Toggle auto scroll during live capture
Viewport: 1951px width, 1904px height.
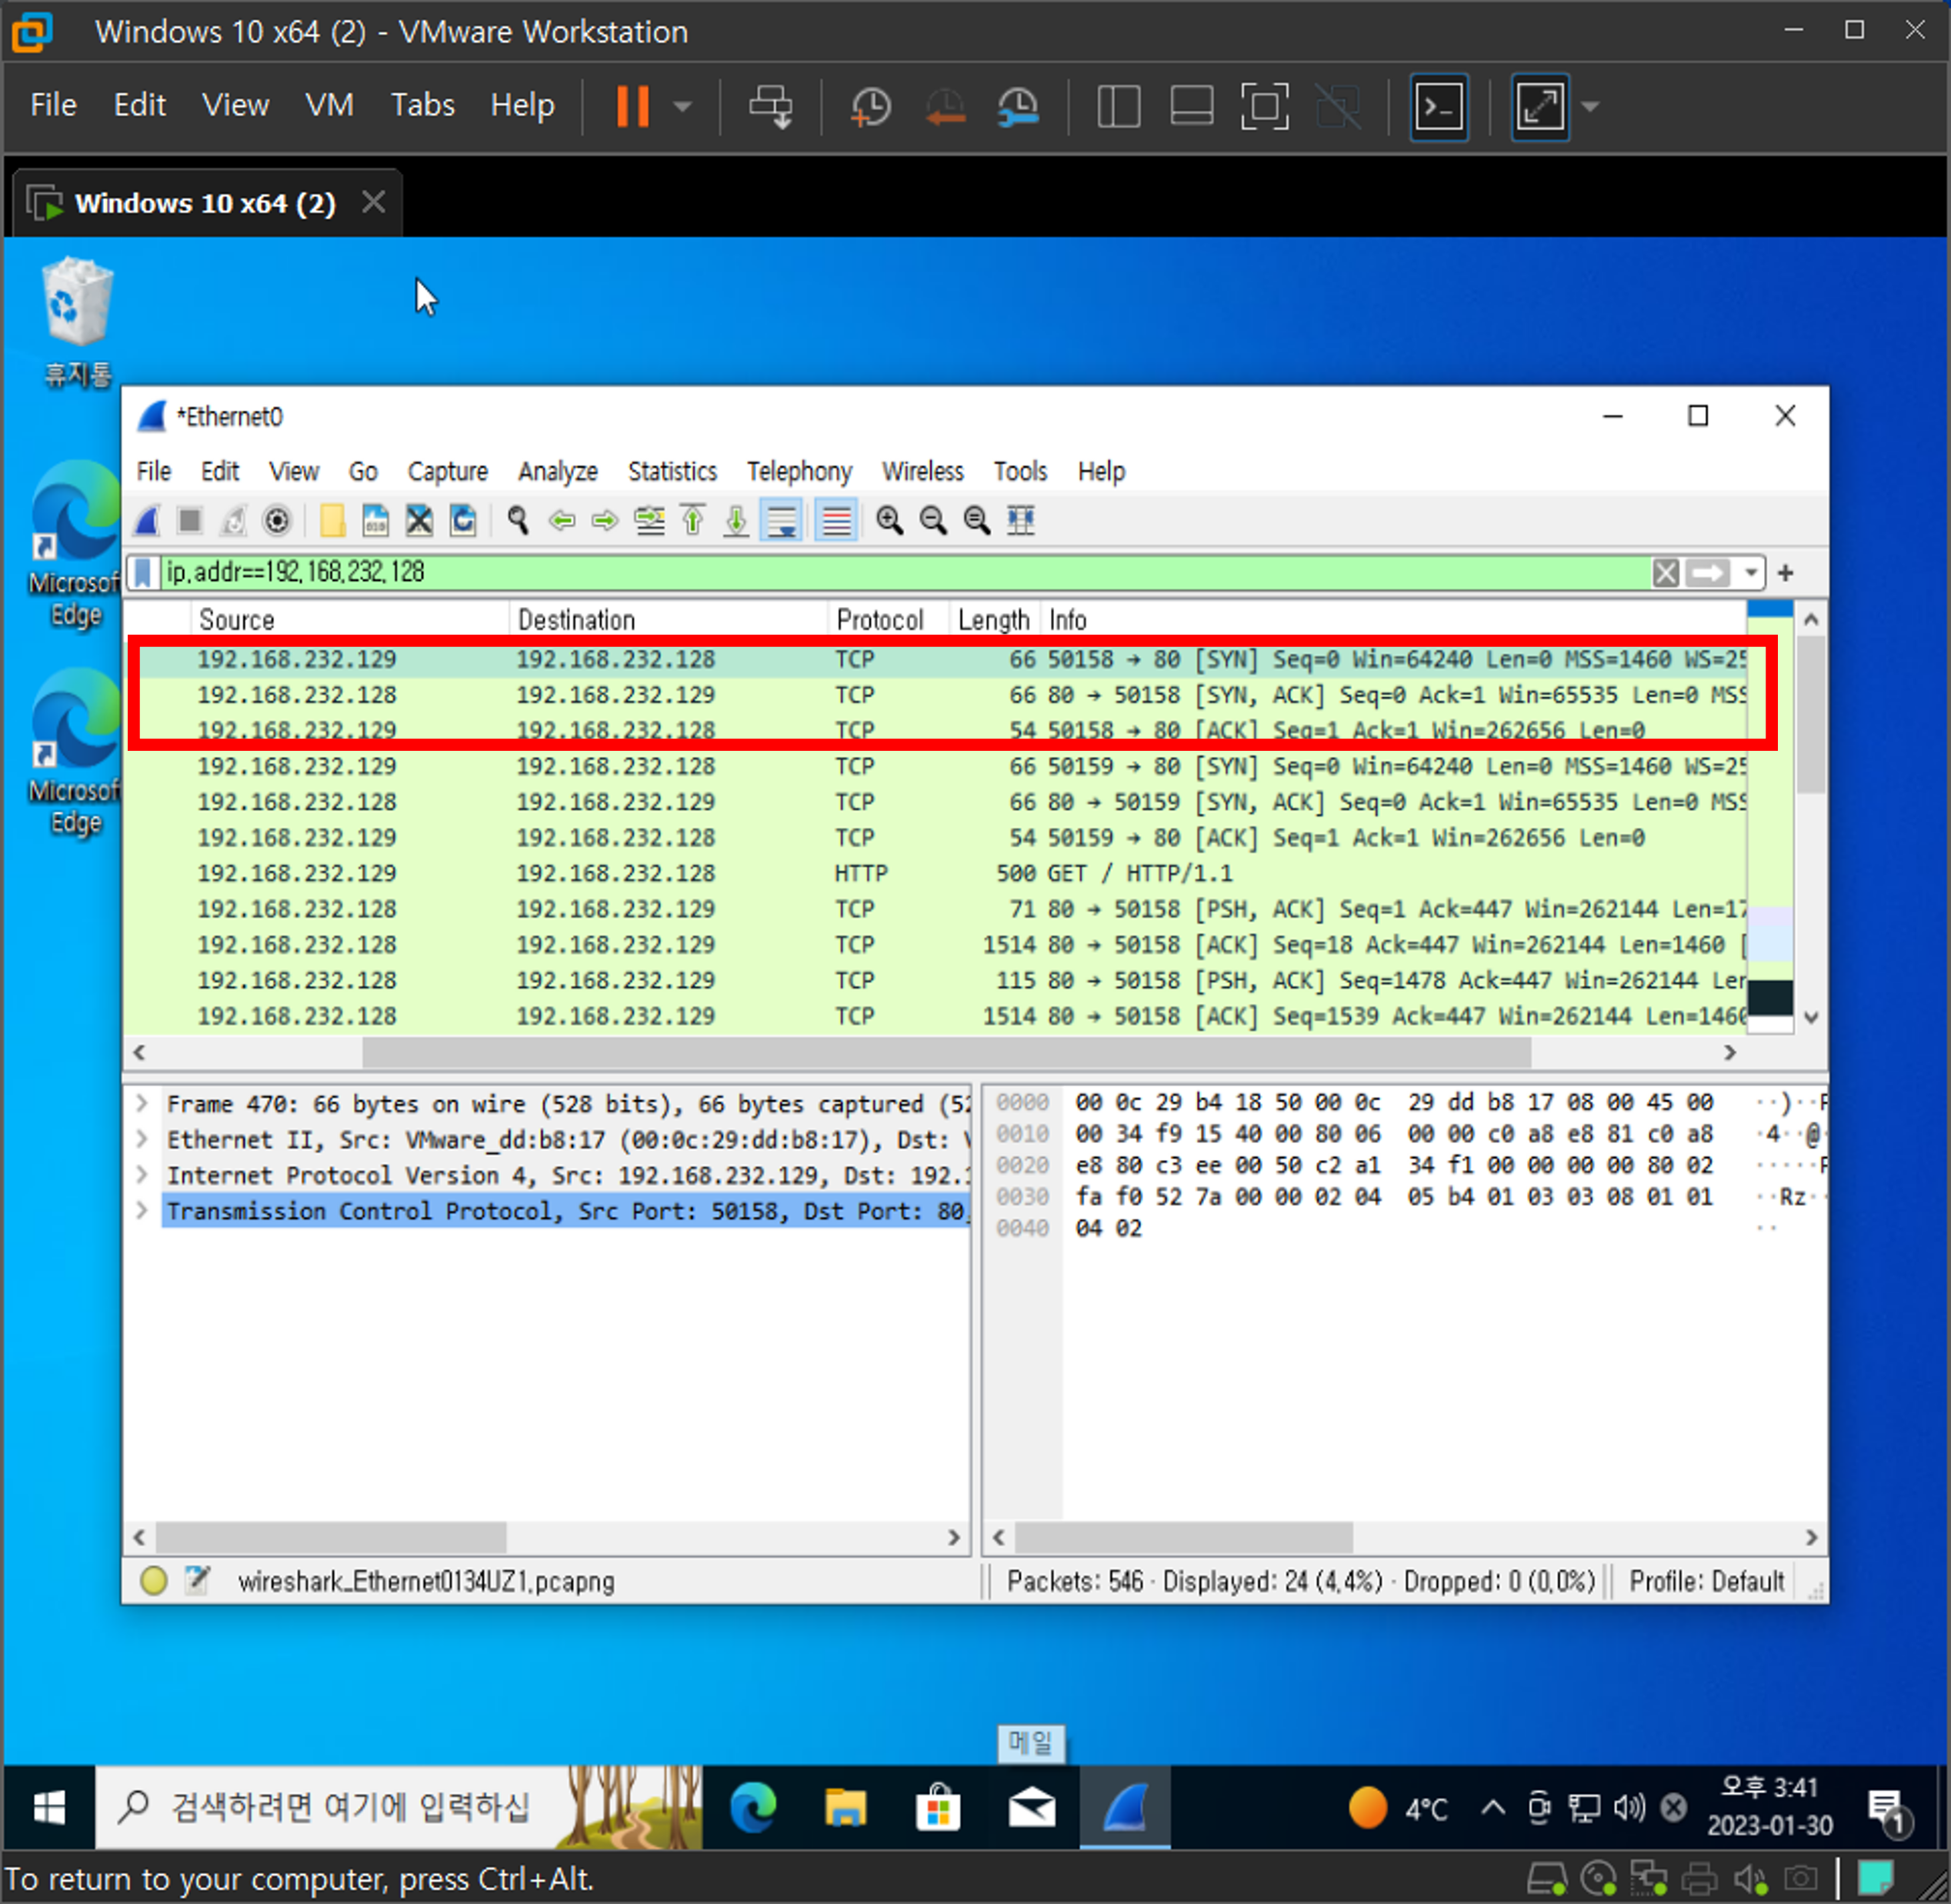781,520
